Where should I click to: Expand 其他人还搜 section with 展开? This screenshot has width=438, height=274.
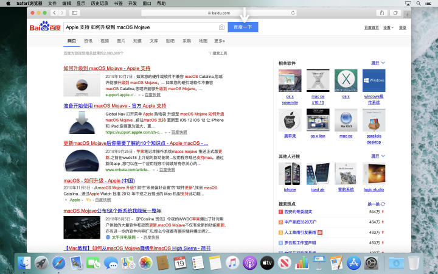378,156
